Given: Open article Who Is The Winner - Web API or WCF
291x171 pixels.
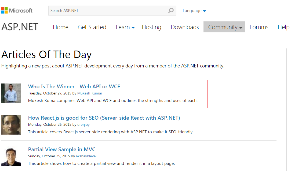Looking at the screenshot, I should pos(74,86).
